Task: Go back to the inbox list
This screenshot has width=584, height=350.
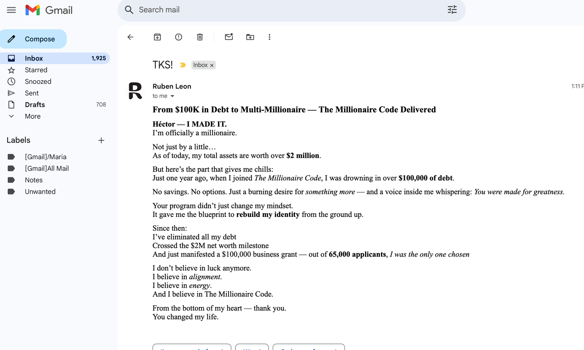Action: pyautogui.click(x=130, y=37)
